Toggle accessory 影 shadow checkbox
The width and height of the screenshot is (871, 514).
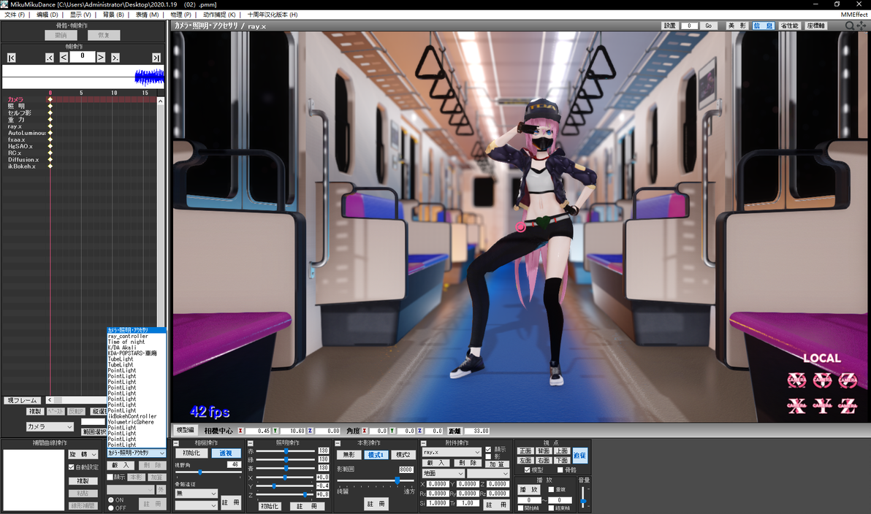488,456
